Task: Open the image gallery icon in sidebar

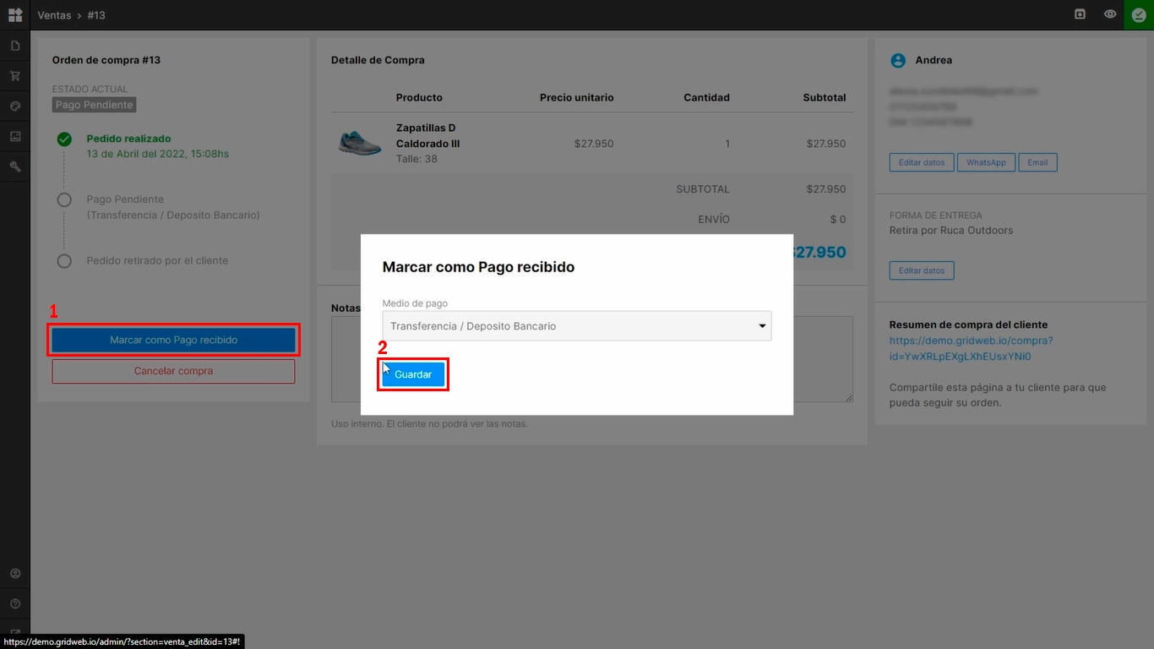Action: 14,136
